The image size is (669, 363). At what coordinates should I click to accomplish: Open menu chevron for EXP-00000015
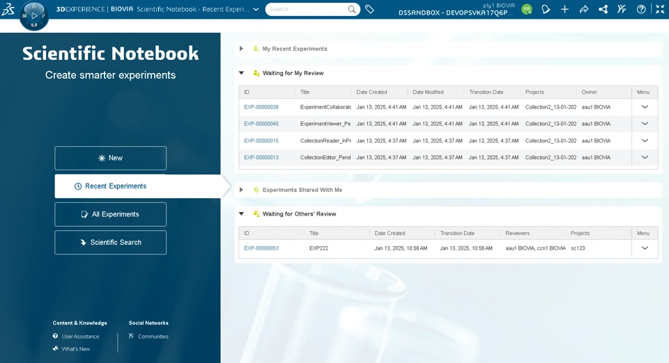pyautogui.click(x=645, y=140)
